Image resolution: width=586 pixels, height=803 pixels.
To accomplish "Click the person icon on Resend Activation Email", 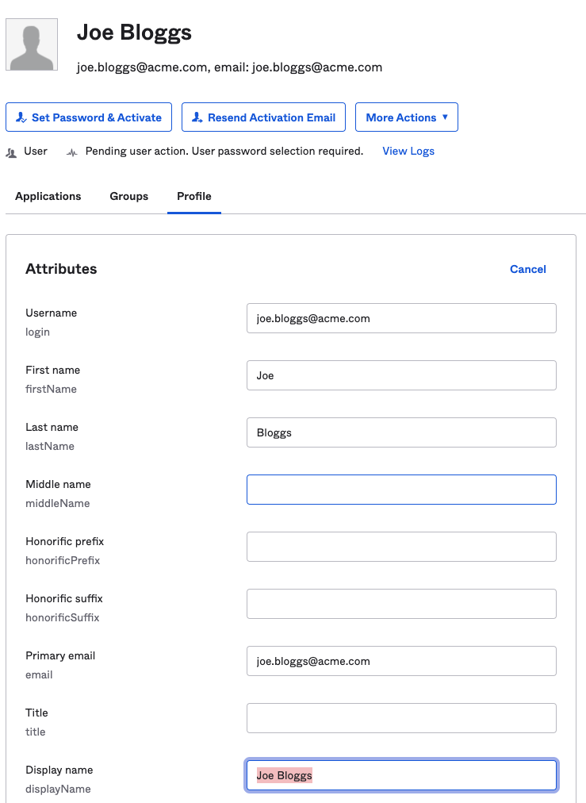I will [x=197, y=117].
